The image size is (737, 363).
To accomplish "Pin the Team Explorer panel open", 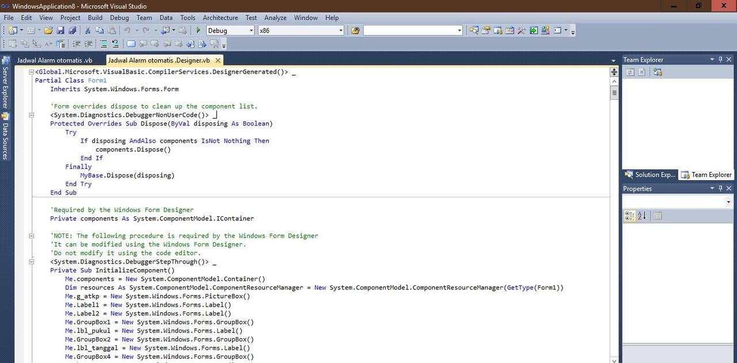I will click(x=720, y=59).
